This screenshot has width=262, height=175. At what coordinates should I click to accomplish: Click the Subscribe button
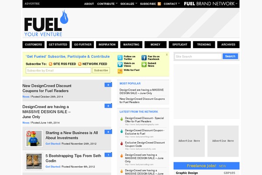click(x=101, y=70)
